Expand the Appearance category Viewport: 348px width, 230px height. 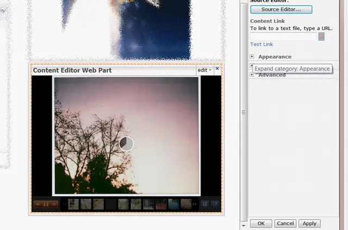tap(252, 57)
